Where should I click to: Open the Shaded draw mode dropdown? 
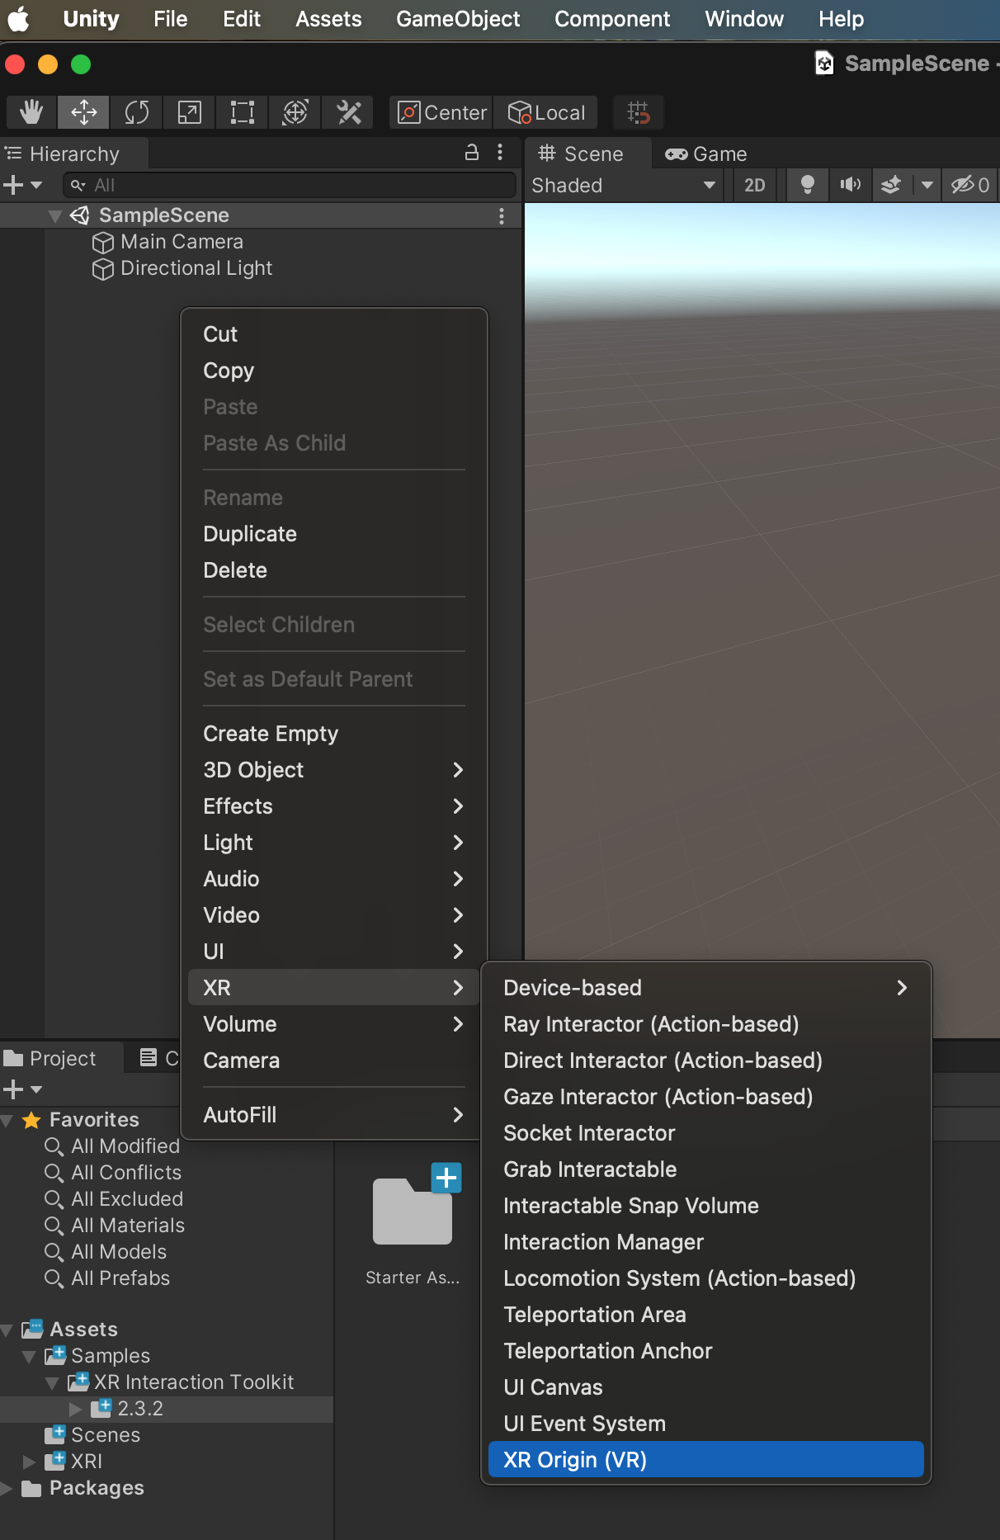point(624,186)
